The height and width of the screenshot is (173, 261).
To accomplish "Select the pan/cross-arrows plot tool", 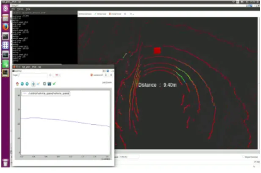I will [x=33, y=84].
